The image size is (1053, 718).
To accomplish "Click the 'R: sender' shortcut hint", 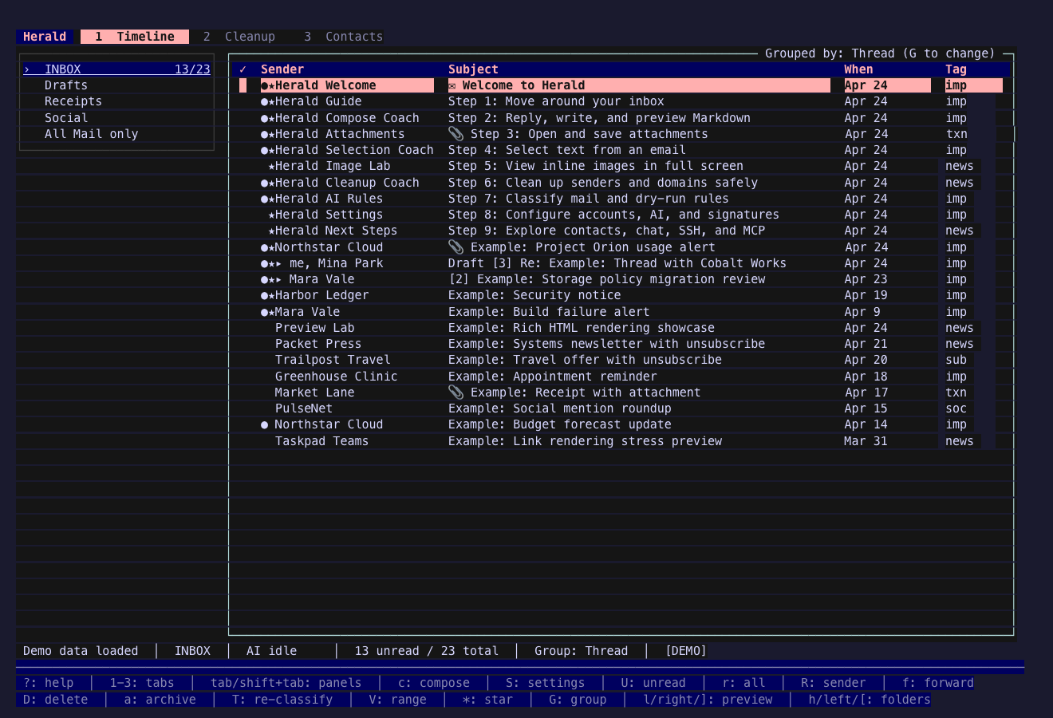I will click(834, 683).
